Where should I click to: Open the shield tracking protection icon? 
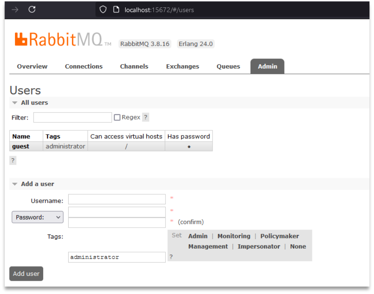103,10
